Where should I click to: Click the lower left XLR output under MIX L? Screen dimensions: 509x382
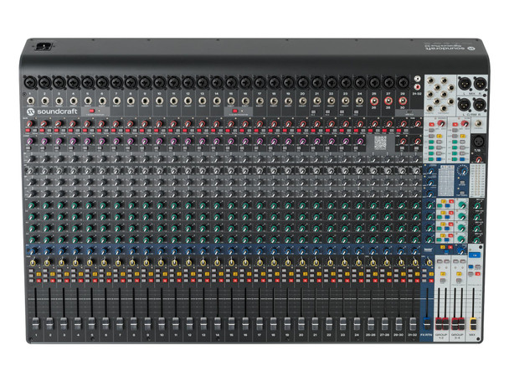coord(465,105)
